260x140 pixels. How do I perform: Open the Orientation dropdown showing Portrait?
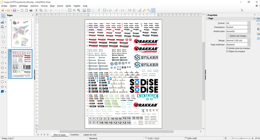pyautogui.click(x=238, y=27)
